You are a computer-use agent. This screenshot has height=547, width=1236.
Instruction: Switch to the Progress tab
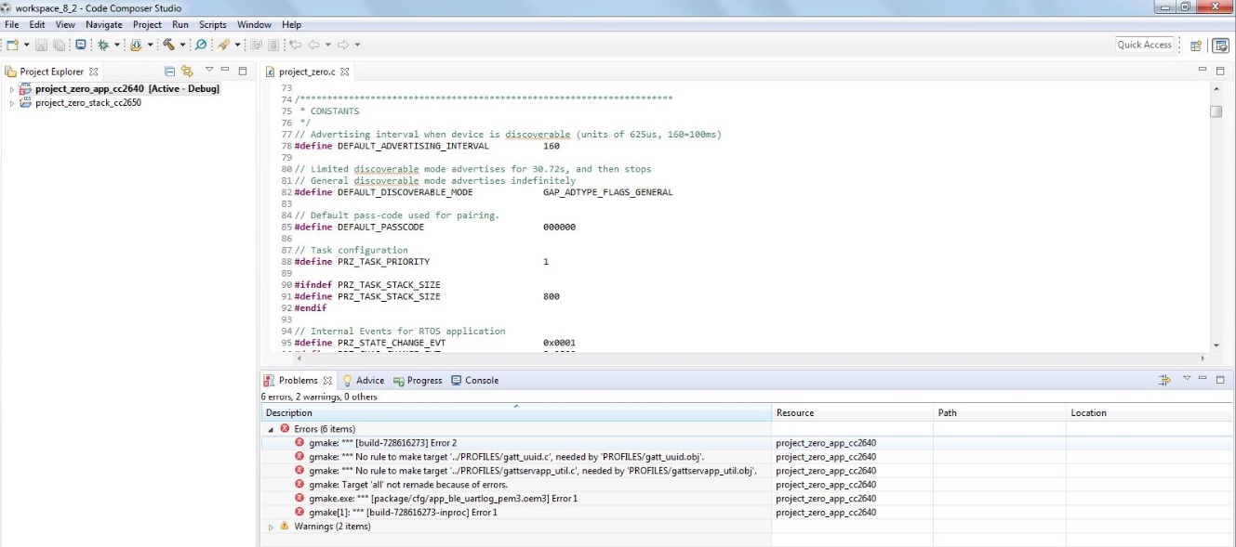click(x=418, y=380)
